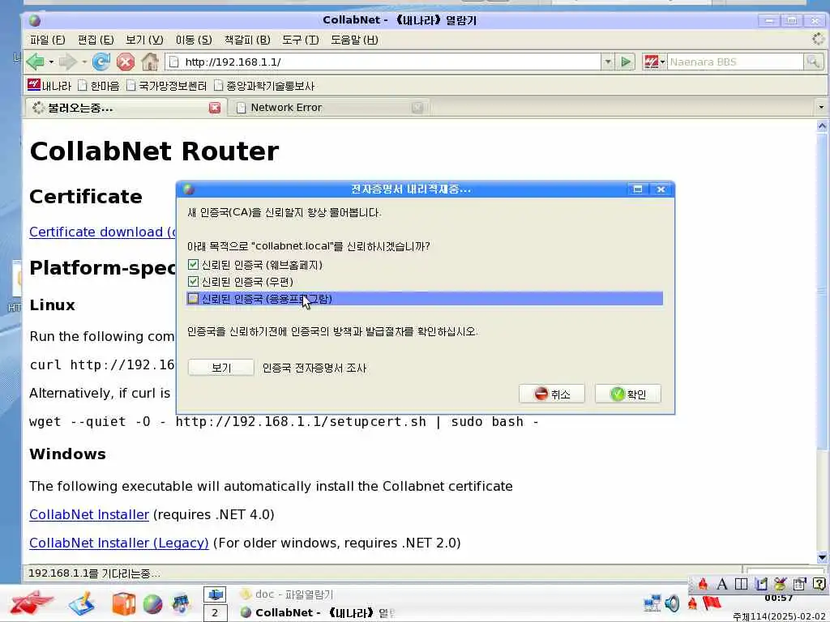Open the Red Star start menu

click(32, 603)
